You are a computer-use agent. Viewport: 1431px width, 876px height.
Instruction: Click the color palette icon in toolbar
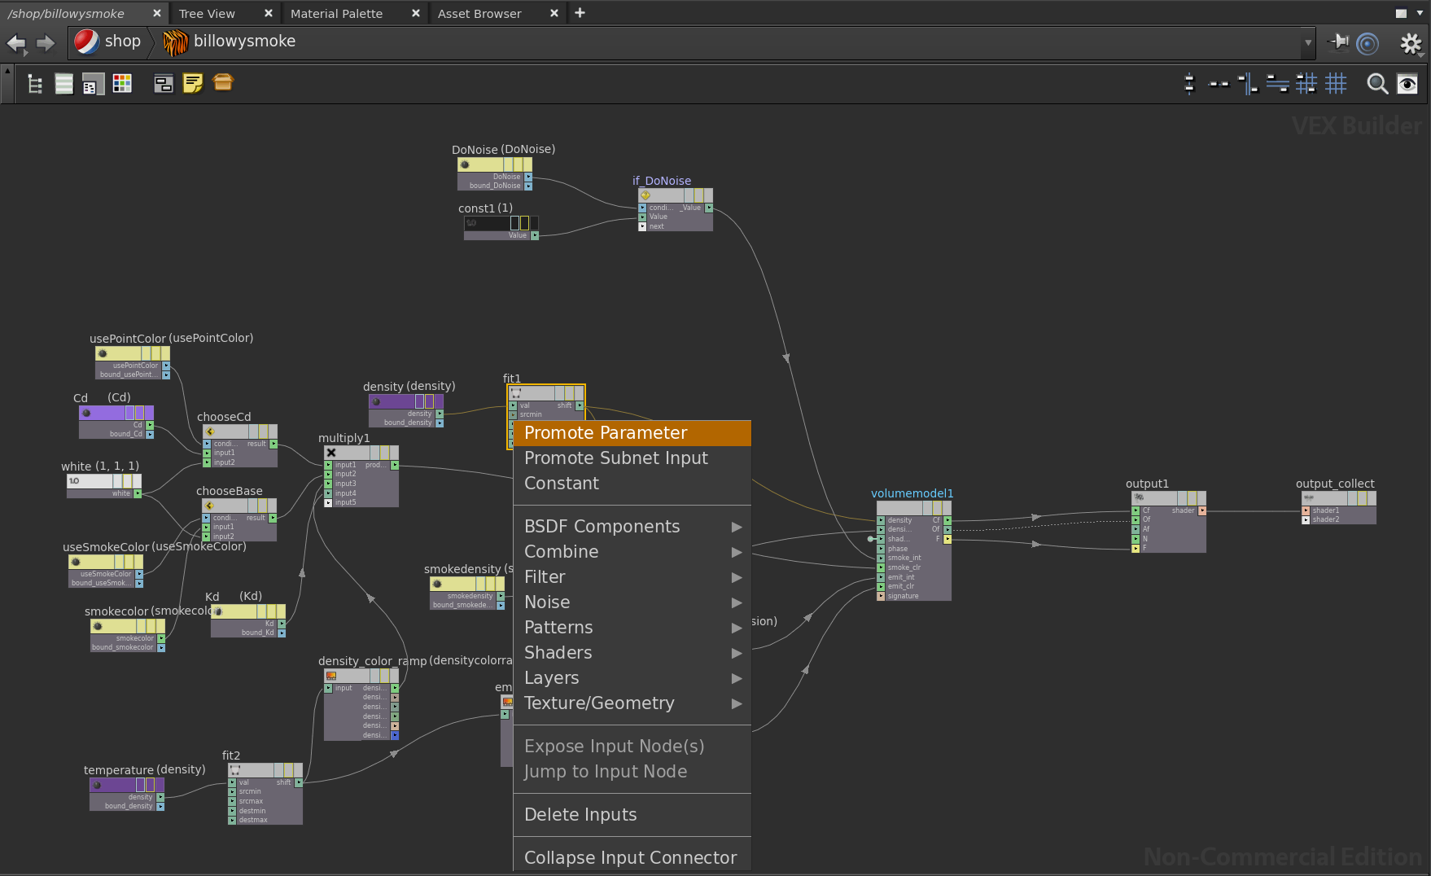click(122, 83)
